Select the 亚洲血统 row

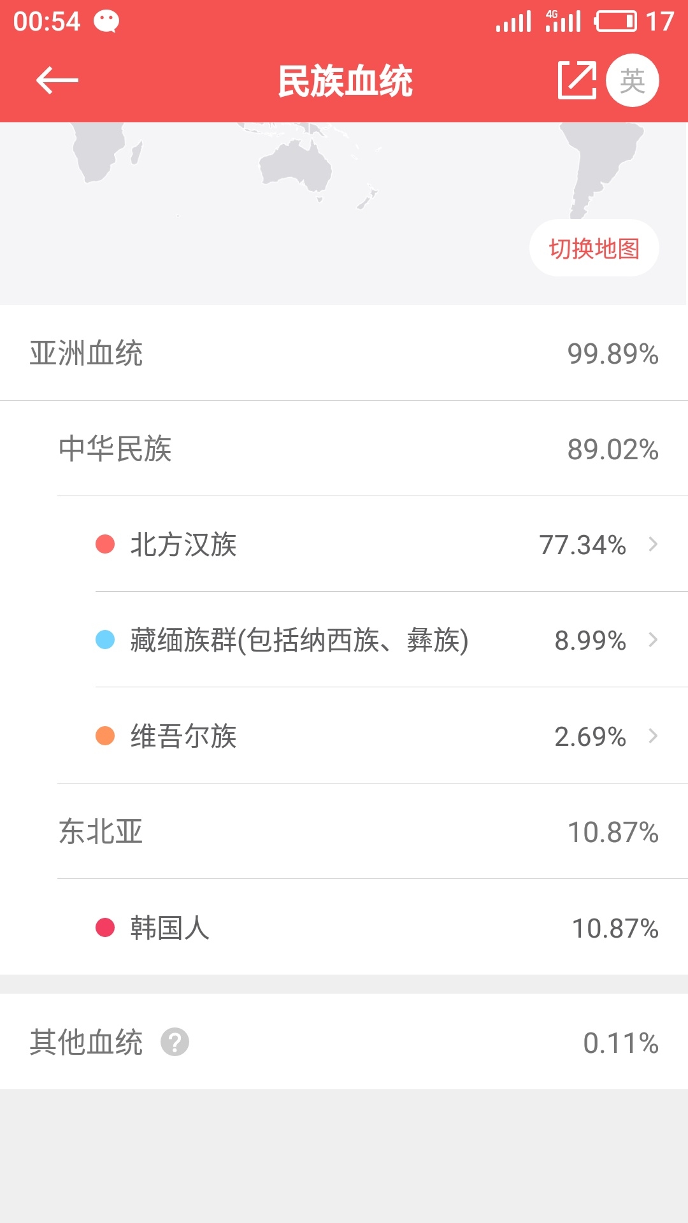point(344,354)
